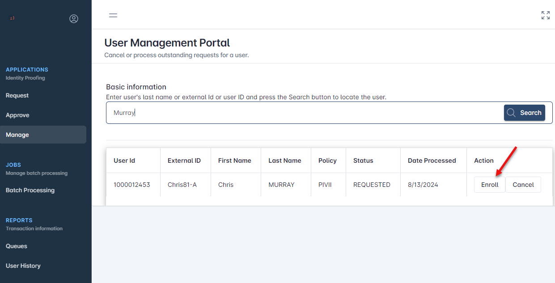Screen dimensions: 555x283
Task: Click the Status column header
Action: point(363,161)
